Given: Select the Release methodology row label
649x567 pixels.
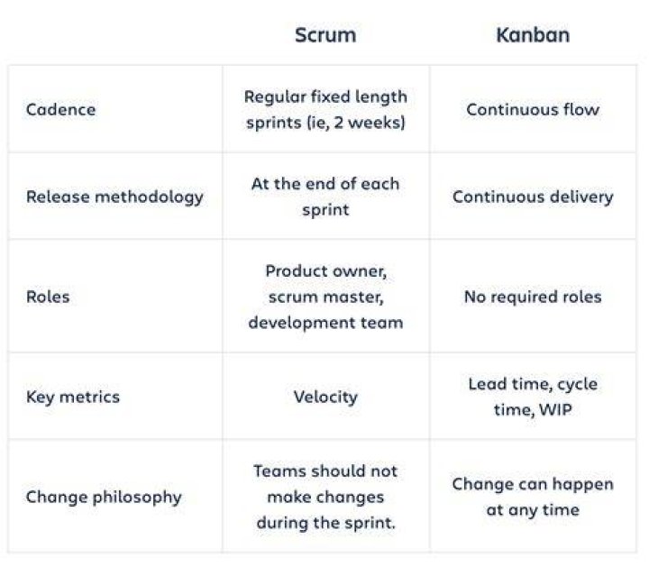Looking at the screenshot, I should pos(114,197).
